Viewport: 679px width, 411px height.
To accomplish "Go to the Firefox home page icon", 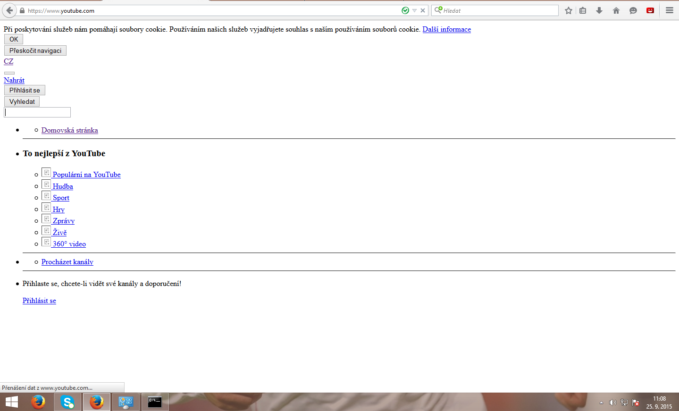I will click(616, 10).
